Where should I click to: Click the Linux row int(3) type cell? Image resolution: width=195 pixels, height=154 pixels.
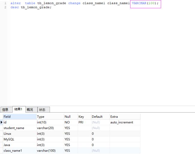(x=50, y=134)
